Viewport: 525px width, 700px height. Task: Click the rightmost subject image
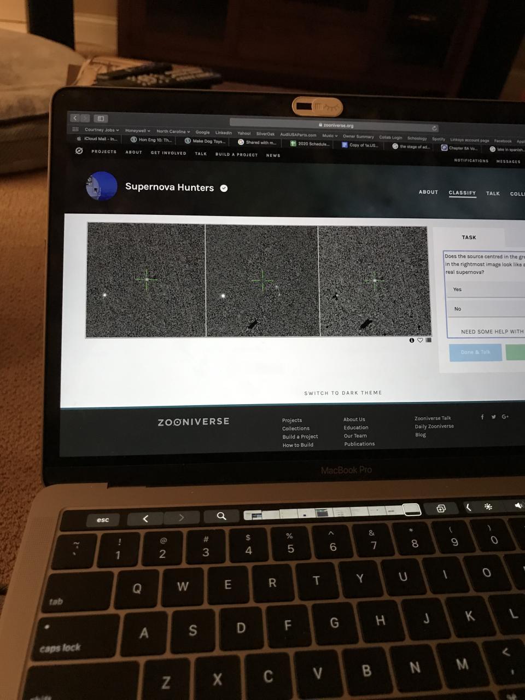(x=374, y=281)
